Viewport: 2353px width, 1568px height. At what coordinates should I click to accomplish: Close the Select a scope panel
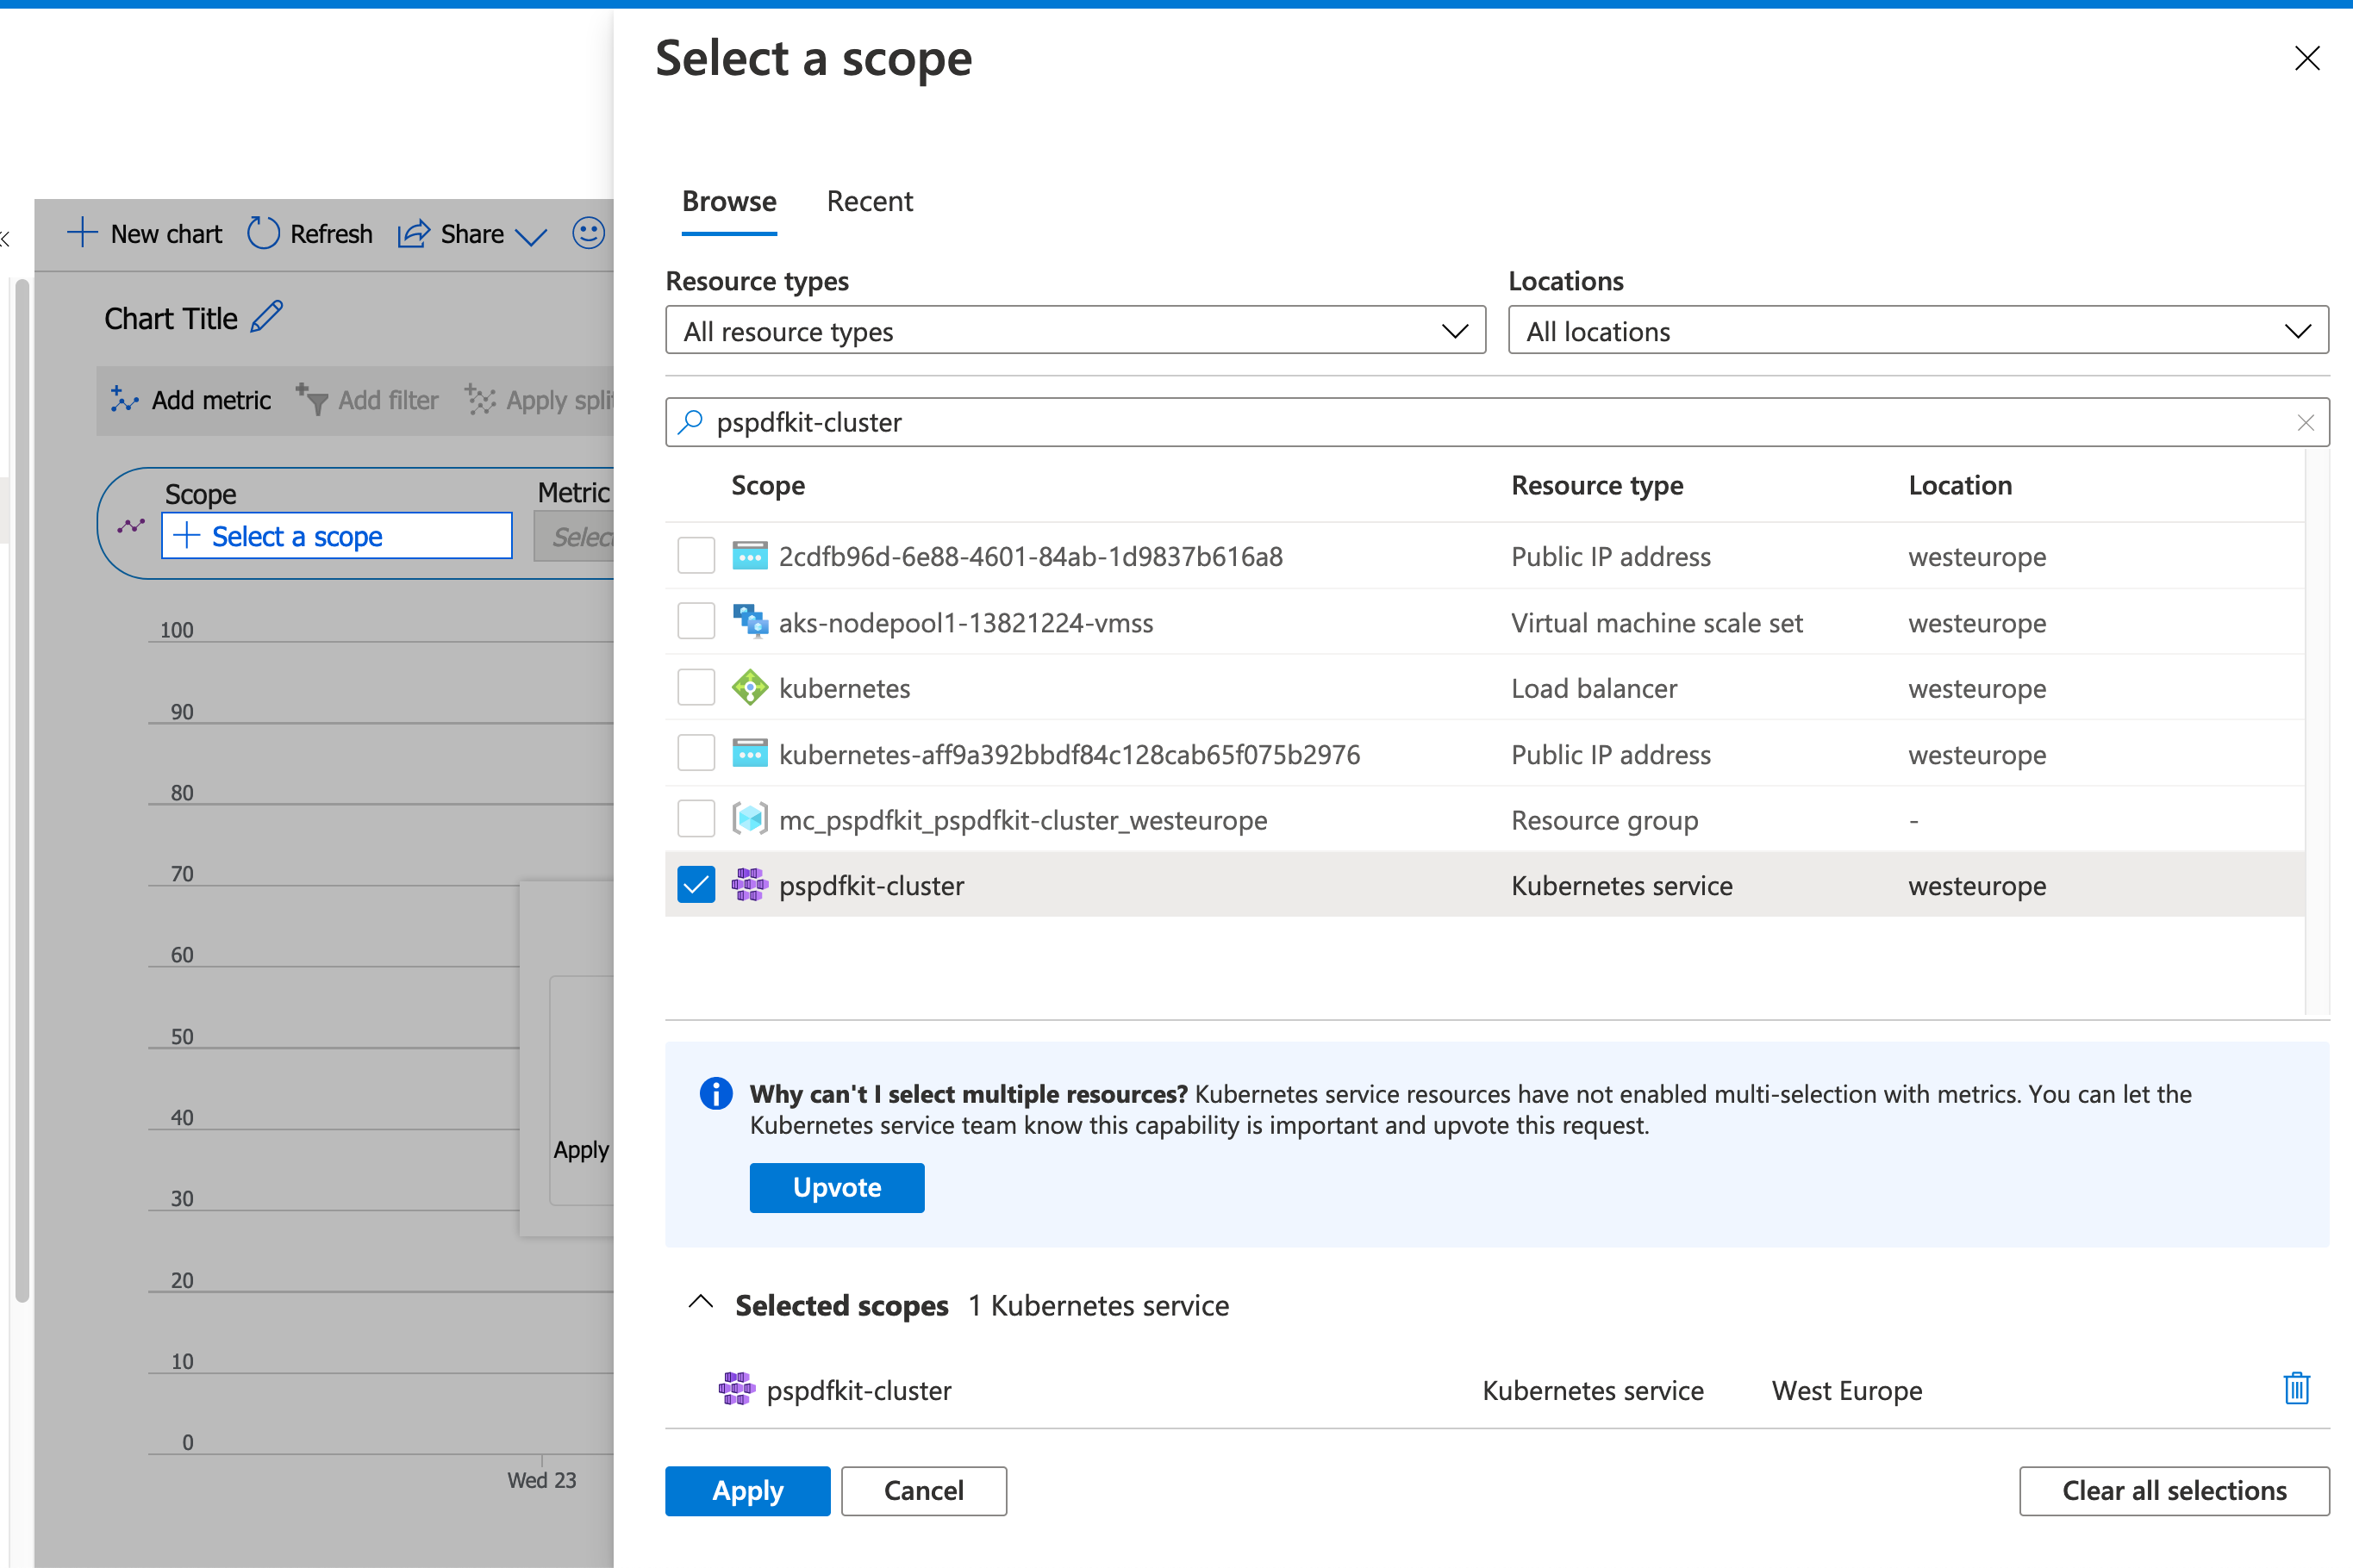click(x=2307, y=58)
